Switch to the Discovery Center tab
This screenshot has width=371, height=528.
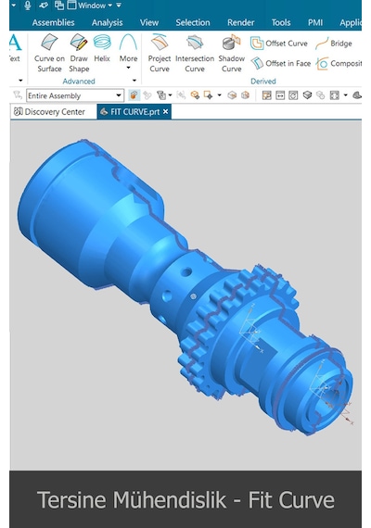[x=50, y=112]
